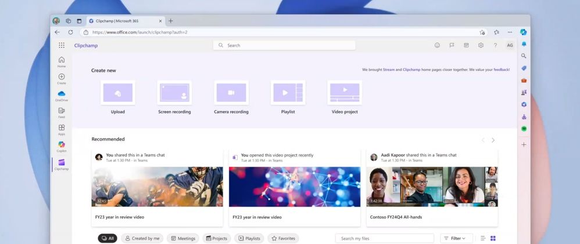
Task: Select Clipchamp in the left sidebar
Action: tap(62, 164)
